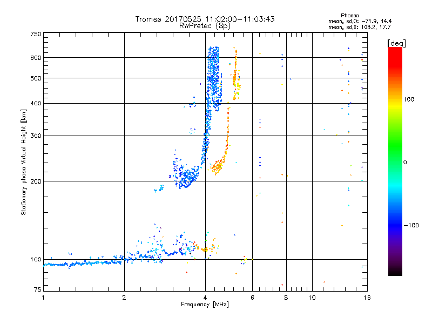Select the RwPretec (8p) subtitle text
Viewport: 432px width, 324px height.
(x=205, y=25)
